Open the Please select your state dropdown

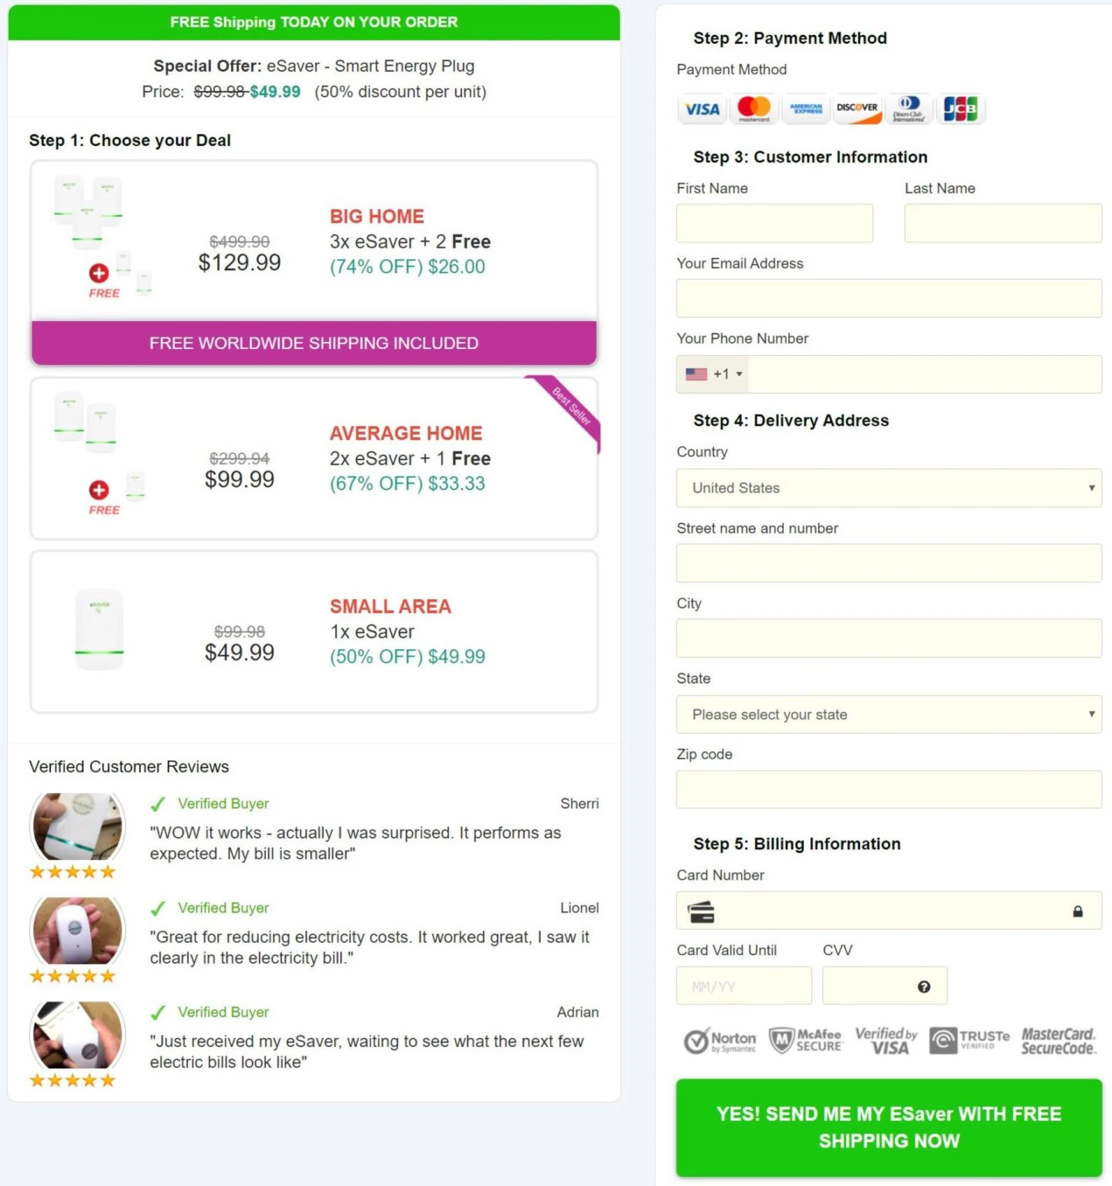(888, 714)
